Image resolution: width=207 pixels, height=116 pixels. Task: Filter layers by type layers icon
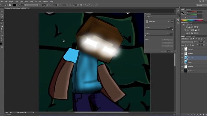[x=196, y=39]
